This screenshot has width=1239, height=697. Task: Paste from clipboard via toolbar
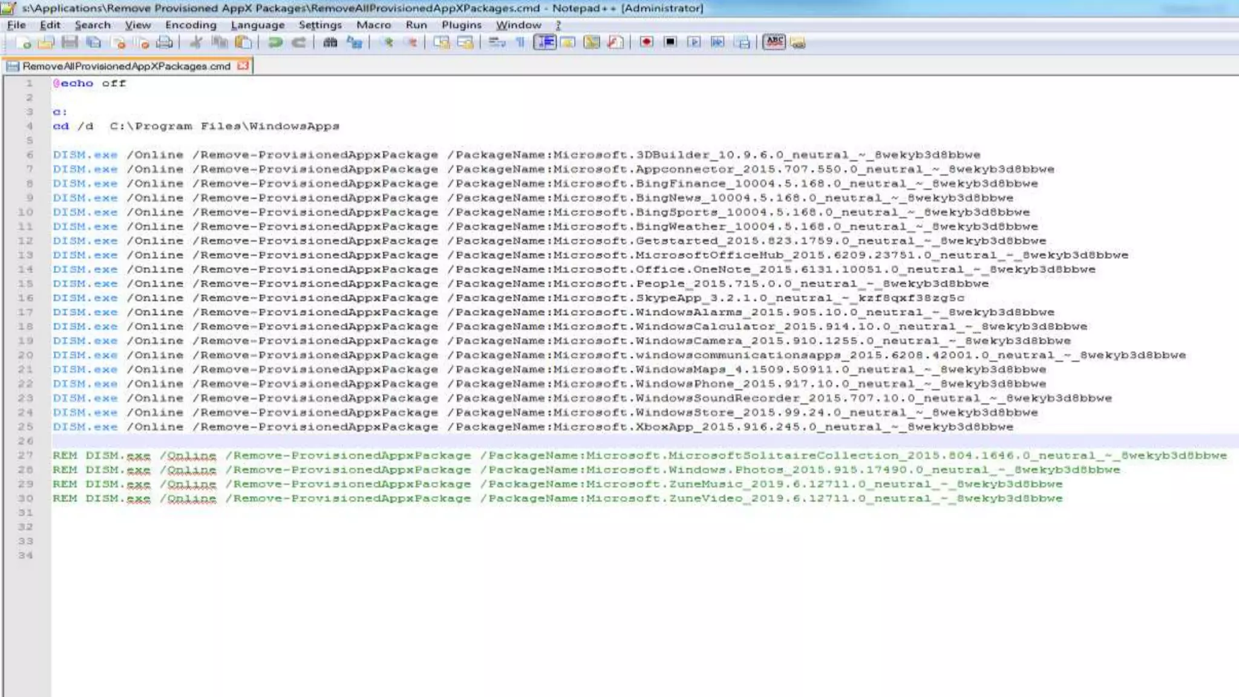pos(243,42)
